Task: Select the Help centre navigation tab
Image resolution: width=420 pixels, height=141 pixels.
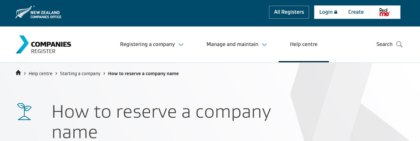Action: point(304,44)
